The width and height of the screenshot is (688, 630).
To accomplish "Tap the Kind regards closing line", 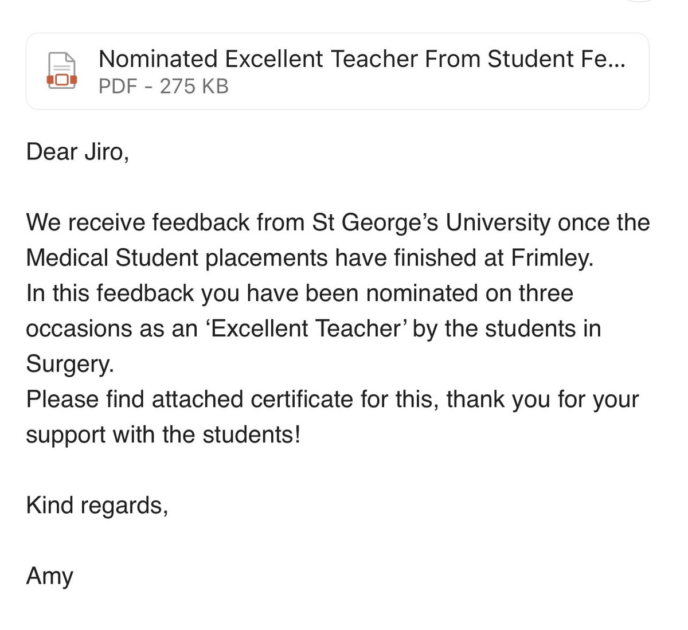I will point(97,506).
